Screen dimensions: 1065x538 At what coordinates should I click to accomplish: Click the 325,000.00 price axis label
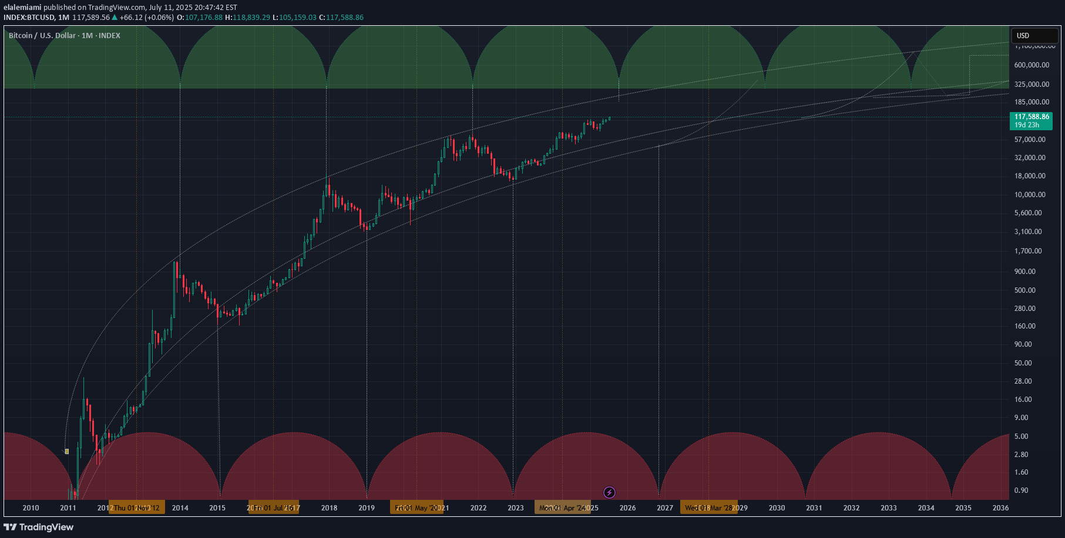1032,84
